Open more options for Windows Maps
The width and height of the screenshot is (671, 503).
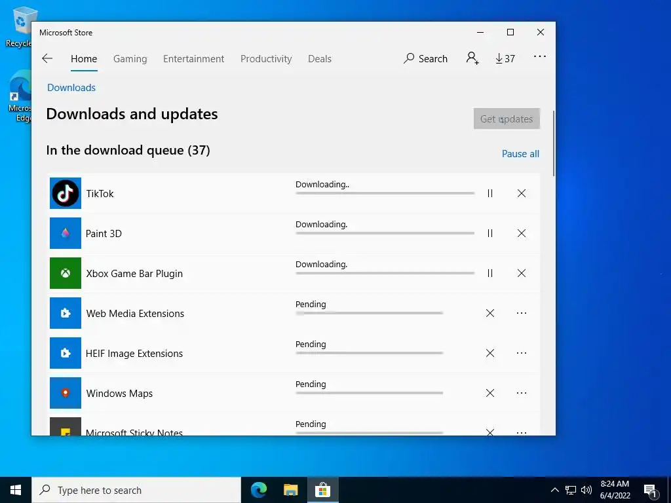point(521,393)
